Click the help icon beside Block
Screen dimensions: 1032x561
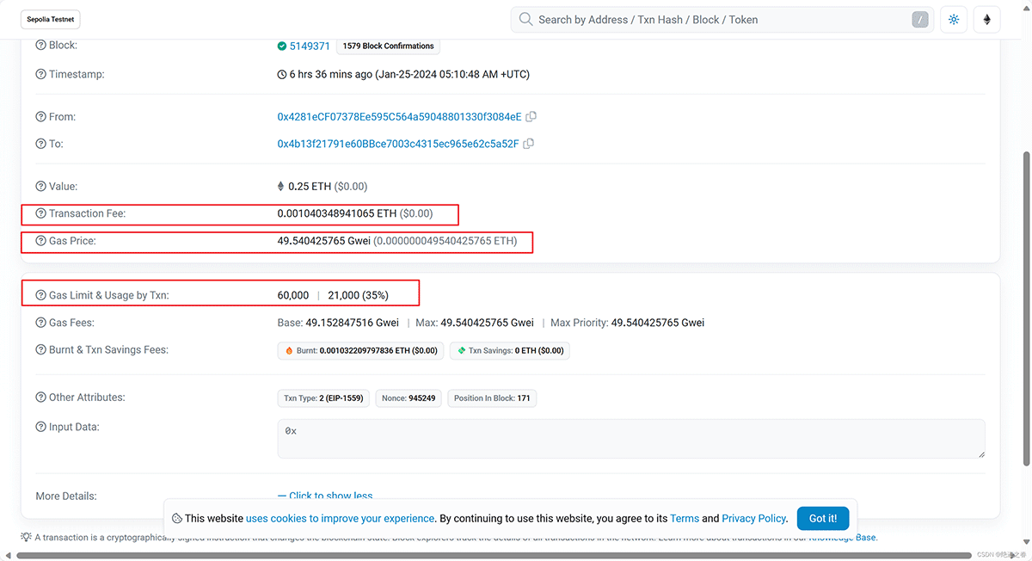(x=40, y=46)
